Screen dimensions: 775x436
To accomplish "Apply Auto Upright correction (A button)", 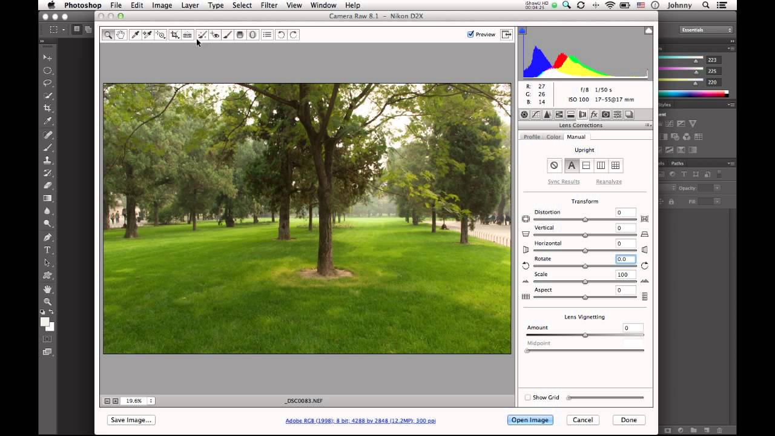I will pyautogui.click(x=571, y=165).
